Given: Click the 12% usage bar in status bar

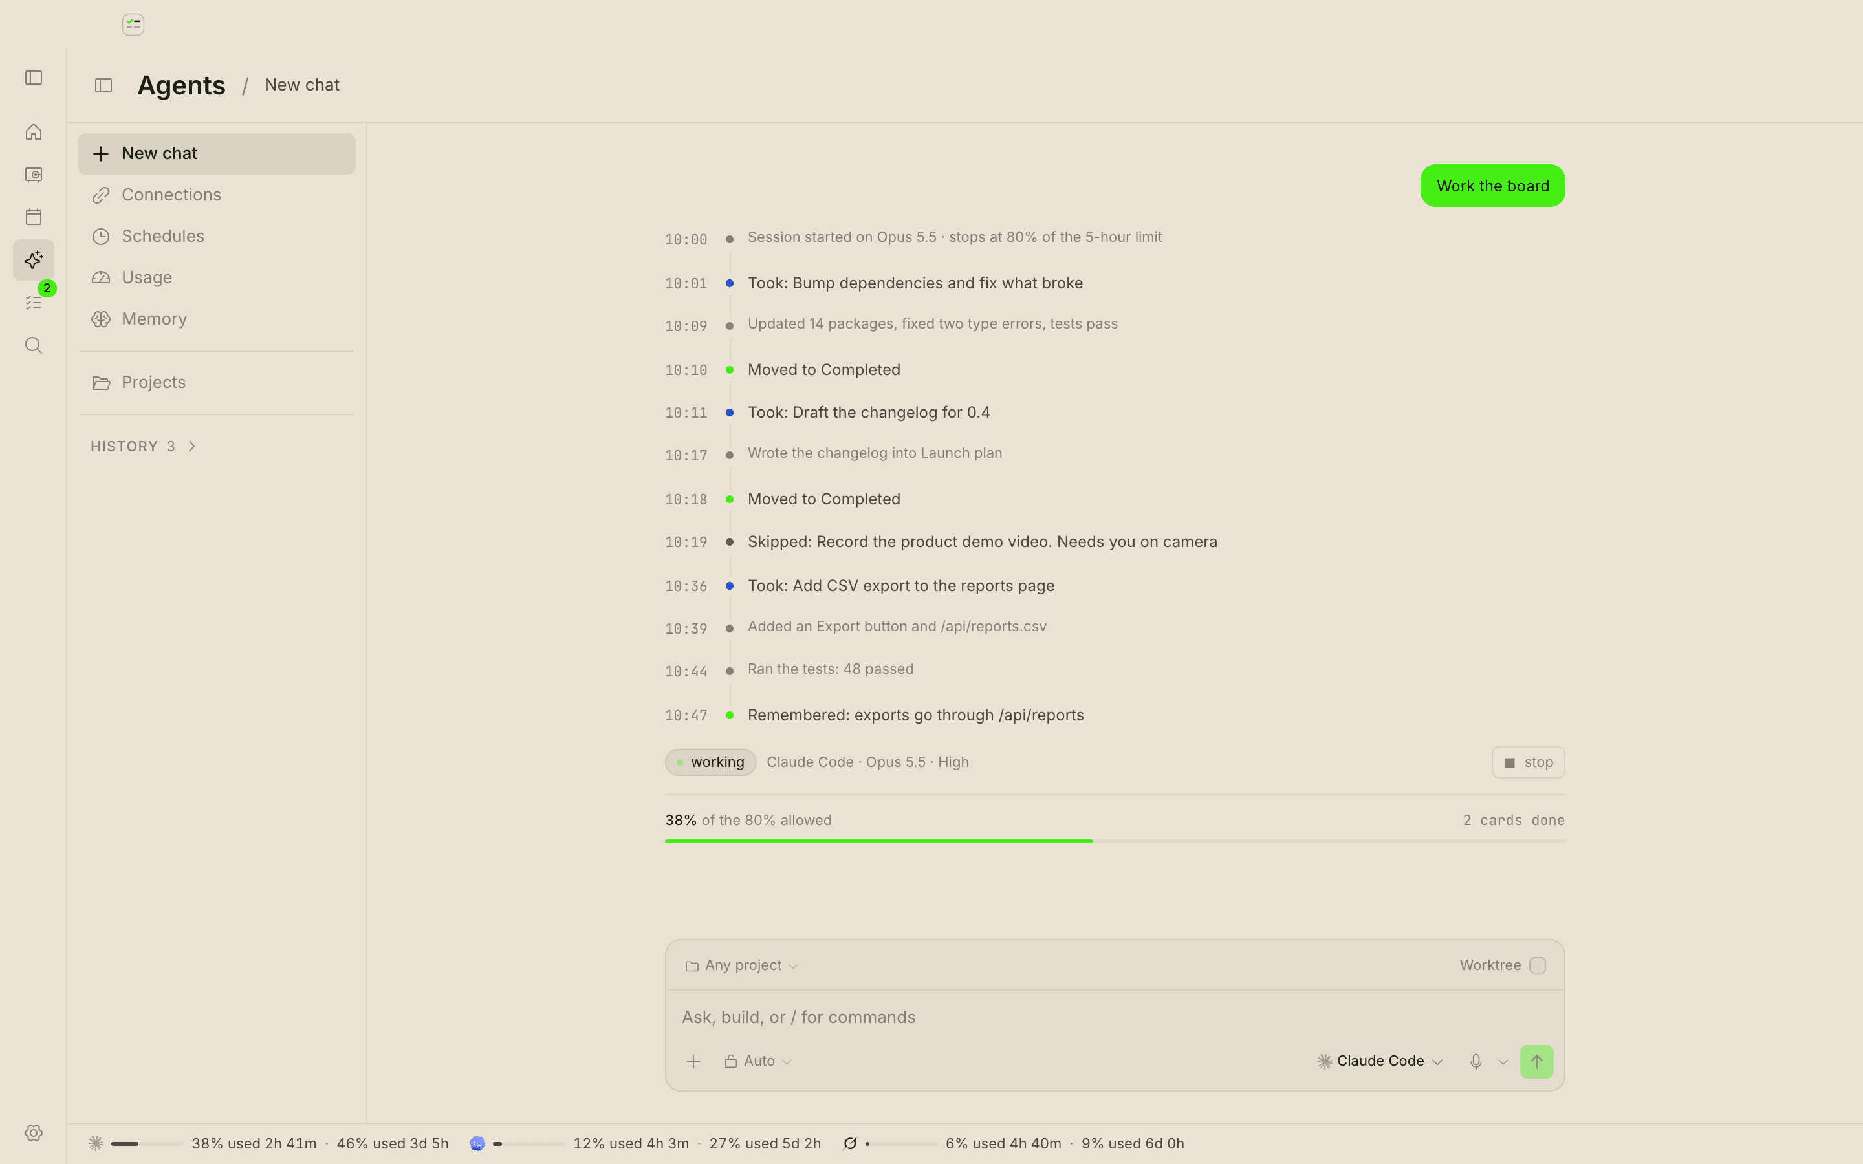Looking at the screenshot, I should [528, 1144].
